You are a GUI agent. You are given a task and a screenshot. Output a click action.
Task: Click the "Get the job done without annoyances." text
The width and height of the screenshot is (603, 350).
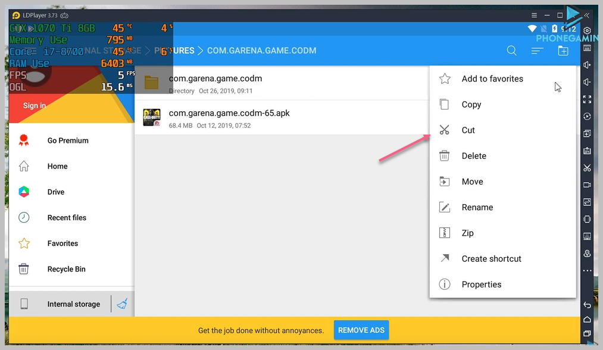[261, 330]
